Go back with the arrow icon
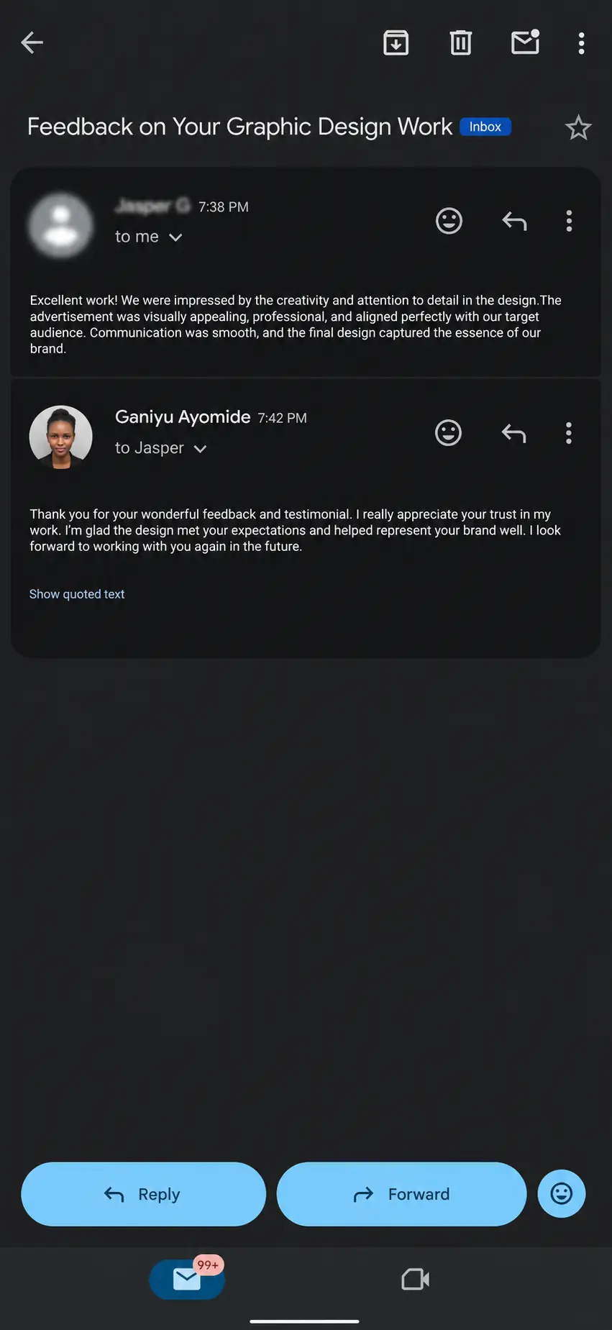 click(x=32, y=42)
